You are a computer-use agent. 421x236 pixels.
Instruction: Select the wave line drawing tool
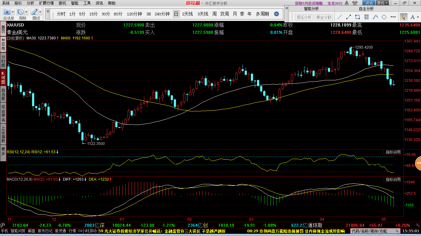coord(375,17)
